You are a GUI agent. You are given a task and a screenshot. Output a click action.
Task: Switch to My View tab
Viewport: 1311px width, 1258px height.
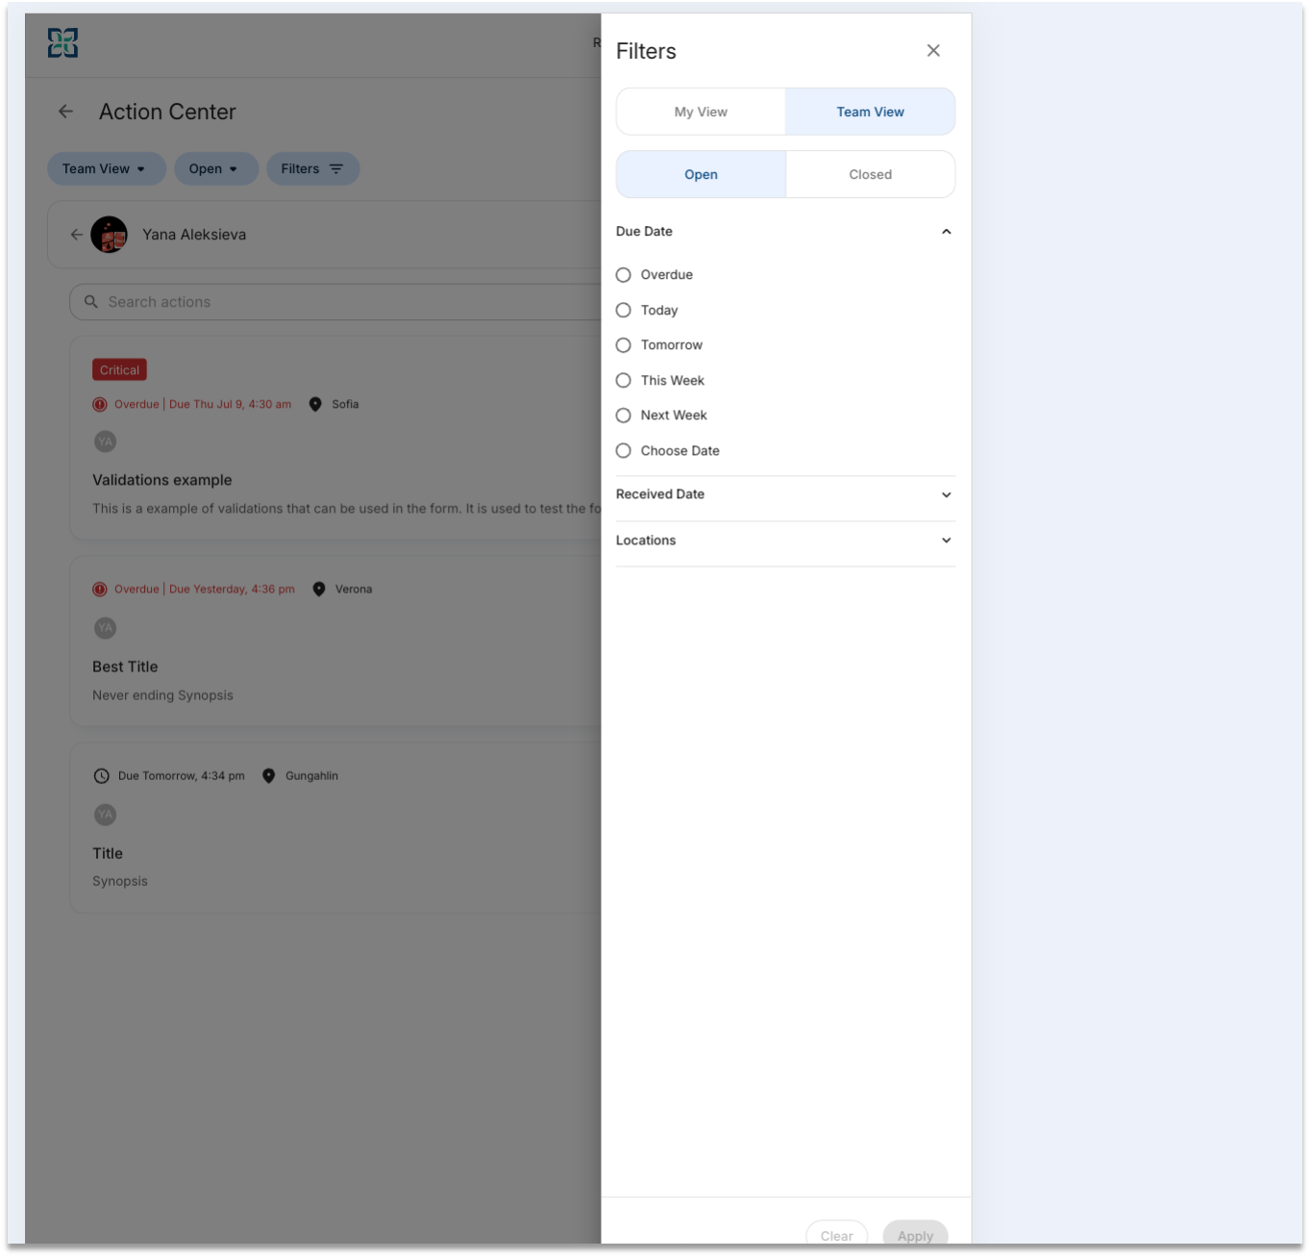pos(701,112)
